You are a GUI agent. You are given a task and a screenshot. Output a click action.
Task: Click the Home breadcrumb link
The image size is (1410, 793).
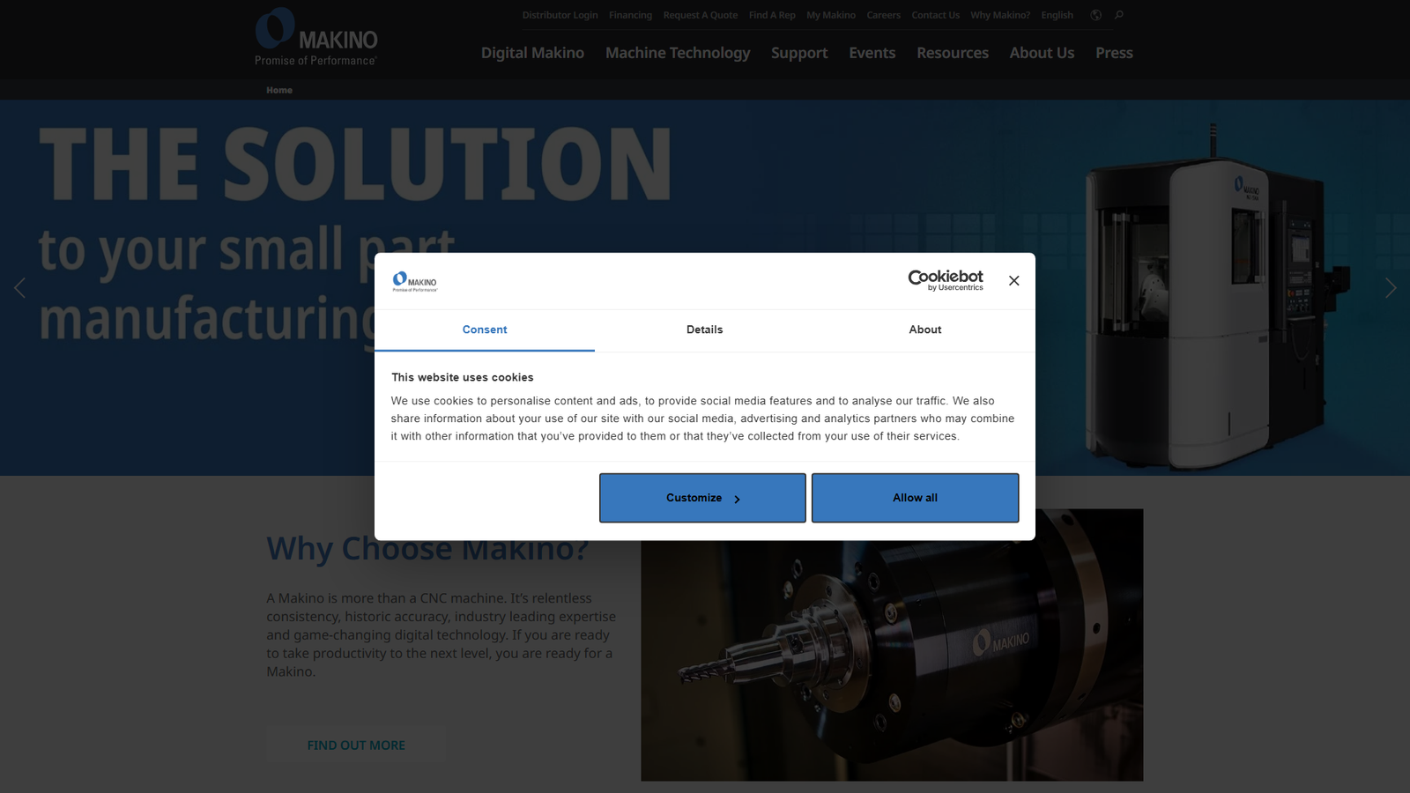pyautogui.click(x=279, y=89)
